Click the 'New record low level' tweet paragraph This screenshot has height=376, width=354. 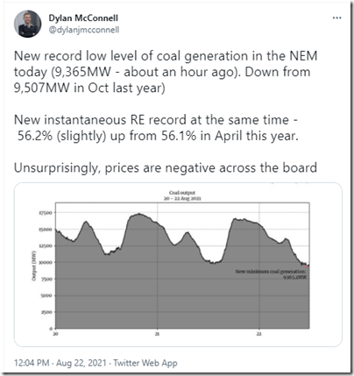(x=166, y=72)
